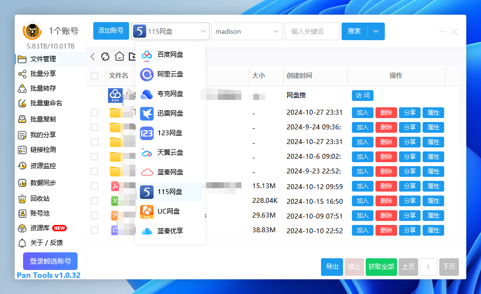The image size is (481, 294).
Task: Open the madison account dropdown
Action: pos(246,31)
